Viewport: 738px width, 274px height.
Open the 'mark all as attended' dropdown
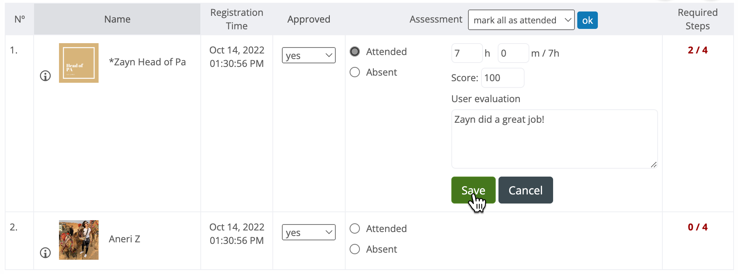[x=521, y=20]
